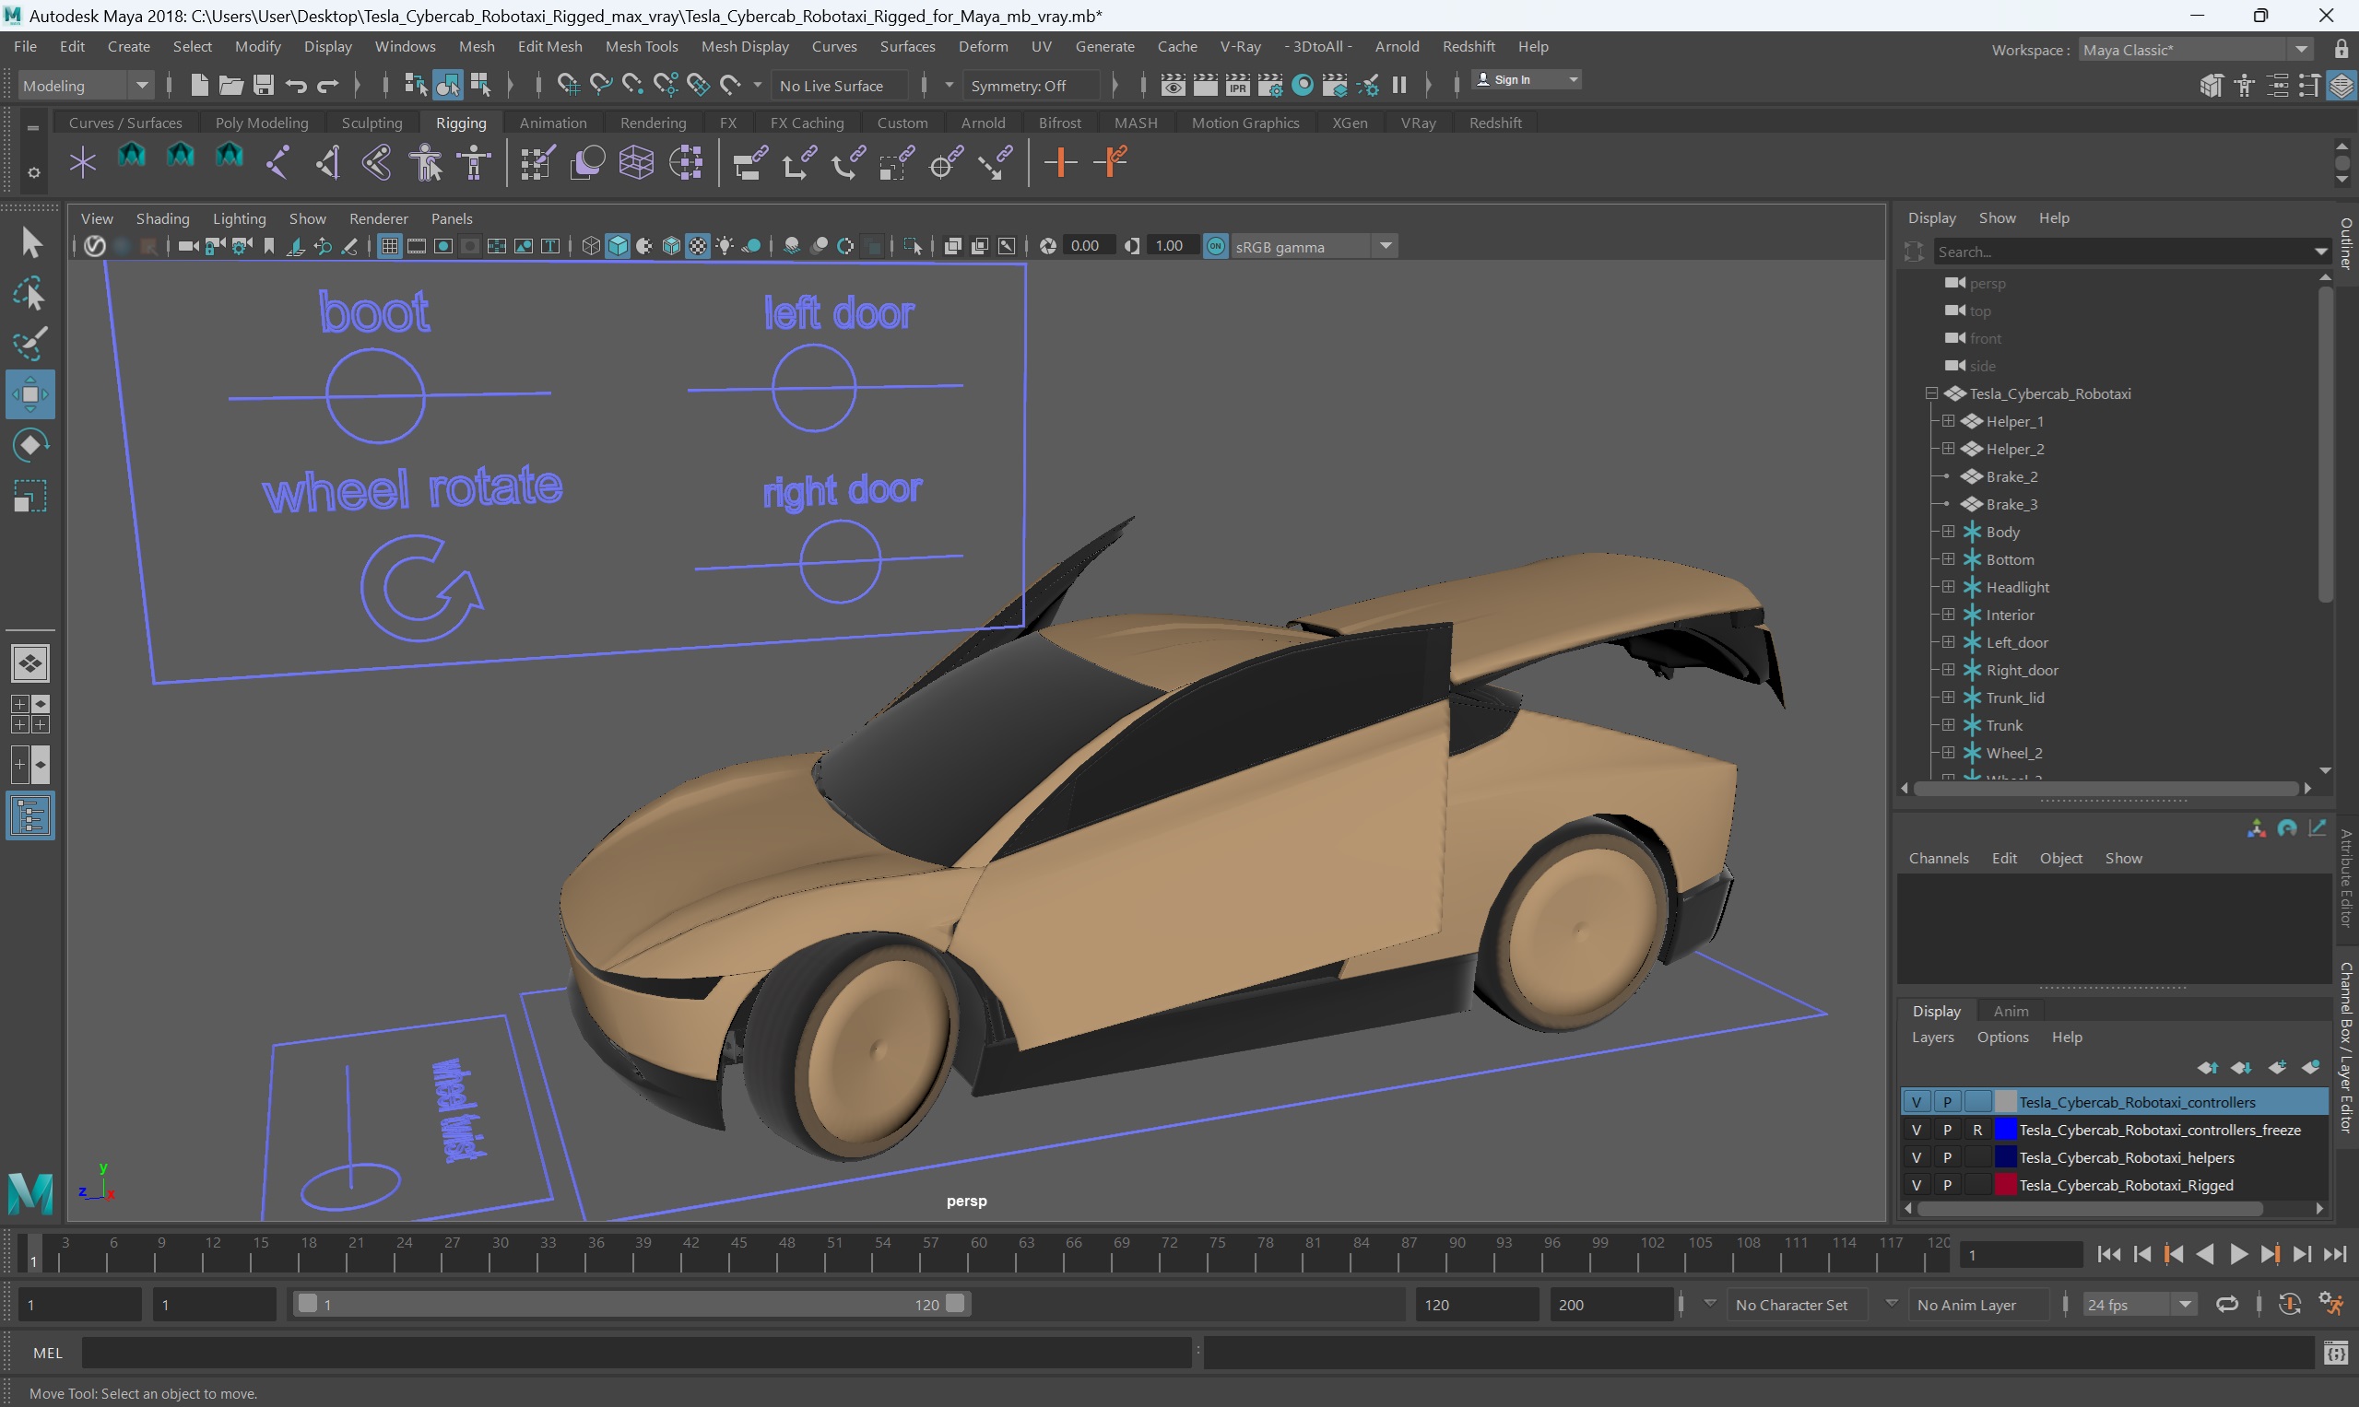Click the playback range slider bar
Screen dimensions: 2359x1407
point(631,1305)
